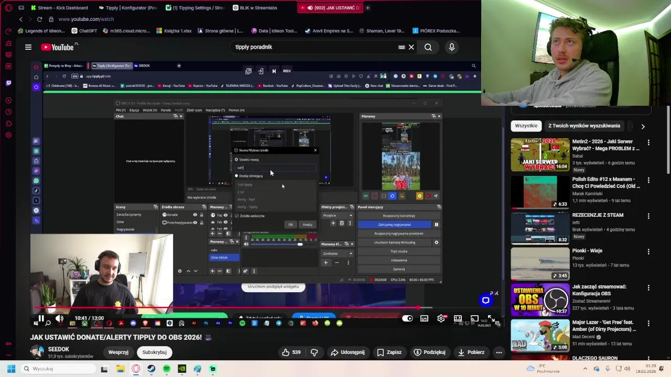Screen dimensions: 671x377
Task: Select the Z Twoich wyników wyszukiwania chip
Action: [x=584, y=126]
